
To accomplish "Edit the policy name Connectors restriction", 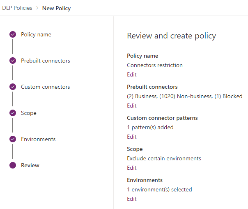I will [131, 74].
